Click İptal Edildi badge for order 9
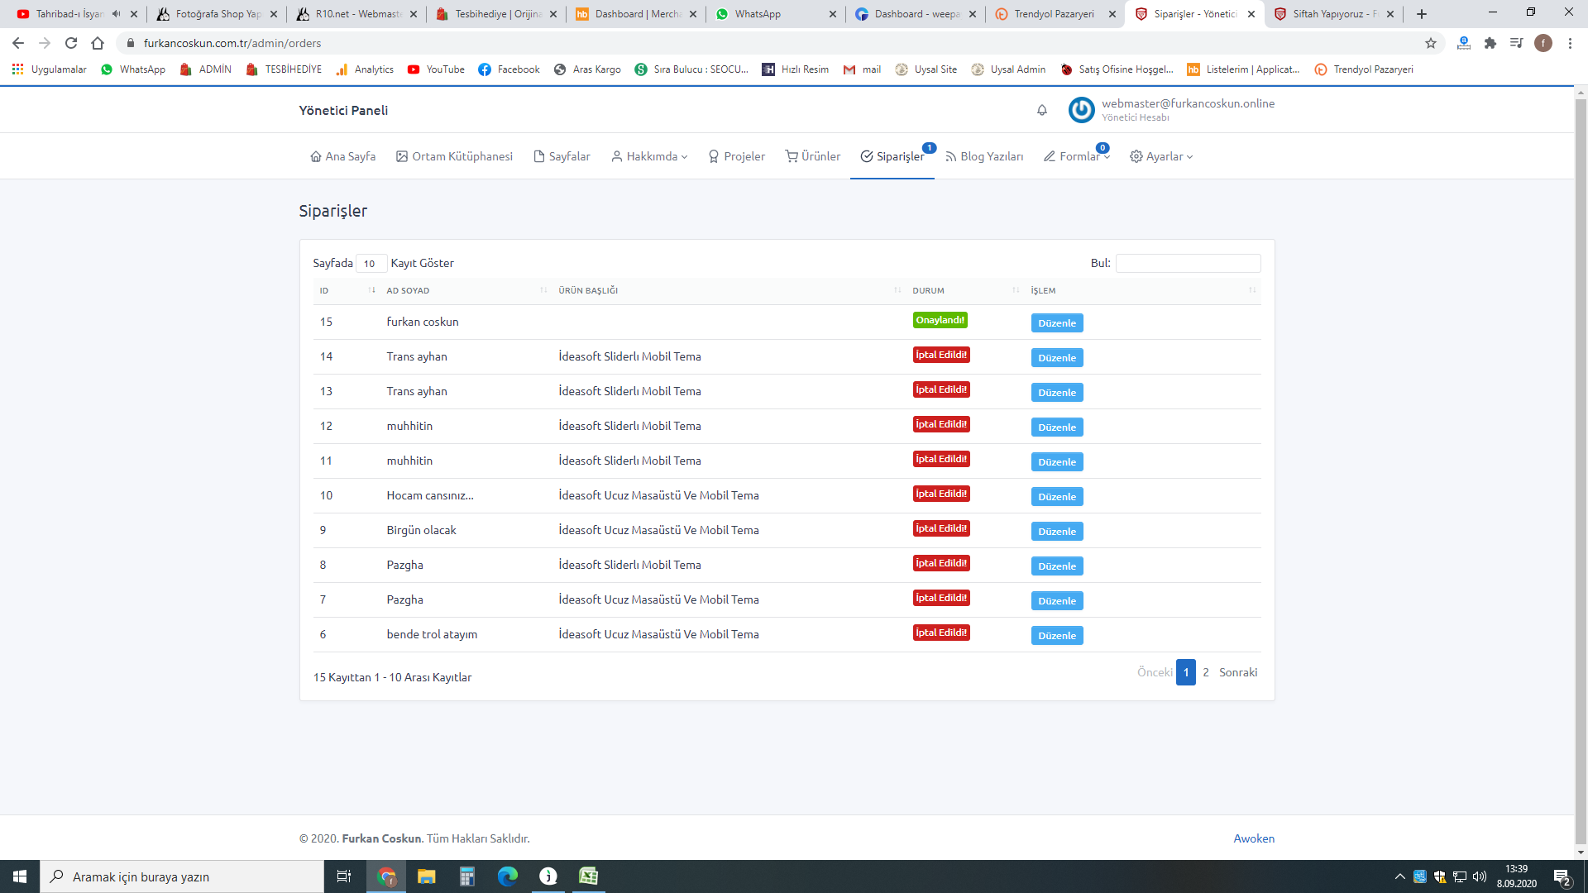Image resolution: width=1588 pixels, height=893 pixels. tap(941, 528)
